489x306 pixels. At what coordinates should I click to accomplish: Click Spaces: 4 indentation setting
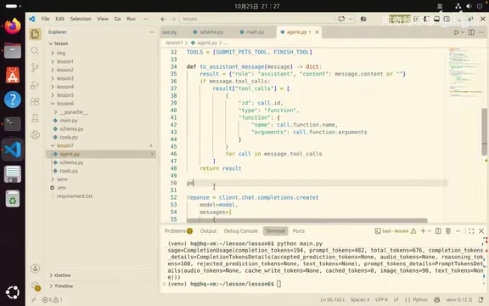pyautogui.click(x=360, y=300)
